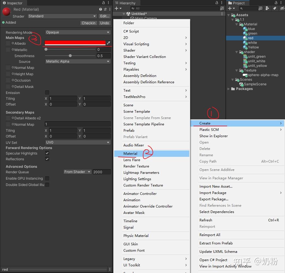This screenshot has height=273, width=285.
Task: Click the Checkin button
Action: pyautogui.click(x=88, y=23)
